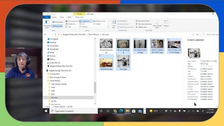Screen dimensions: 224x126
Task: Click Hide selected items button
Action: [x=157, y=24]
